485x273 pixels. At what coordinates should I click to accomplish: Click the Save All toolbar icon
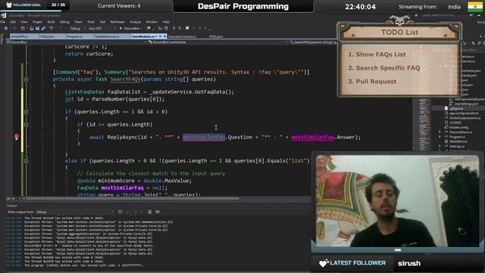pyautogui.click(x=43, y=28)
